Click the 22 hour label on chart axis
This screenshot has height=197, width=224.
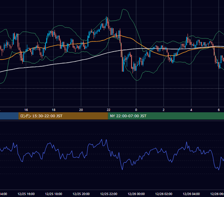pyautogui.click(x=109, y=110)
